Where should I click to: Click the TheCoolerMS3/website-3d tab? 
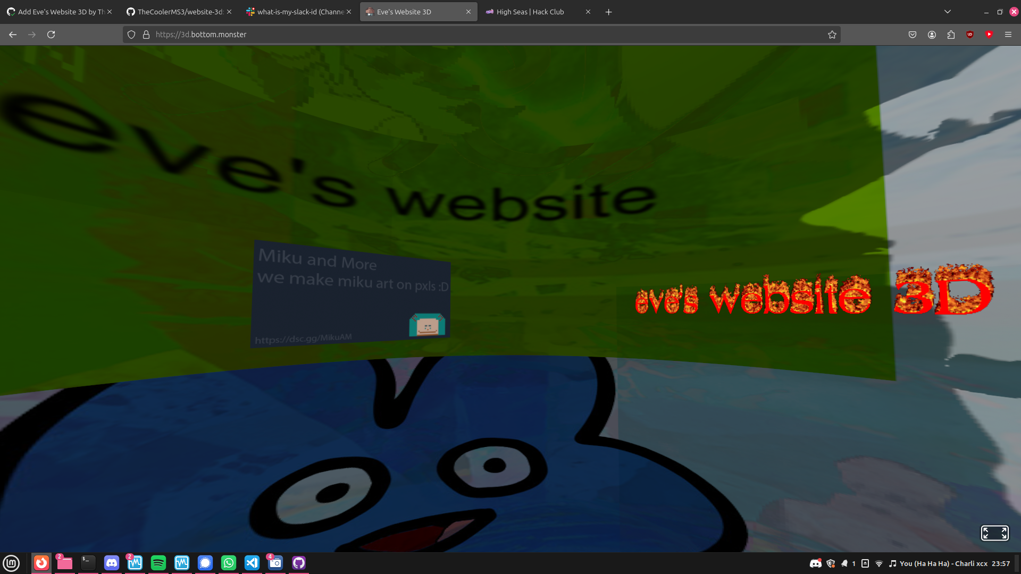(x=180, y=12)
